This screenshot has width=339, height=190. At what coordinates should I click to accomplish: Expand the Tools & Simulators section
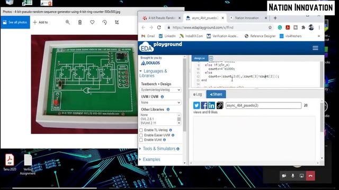[x=159, y=149]
